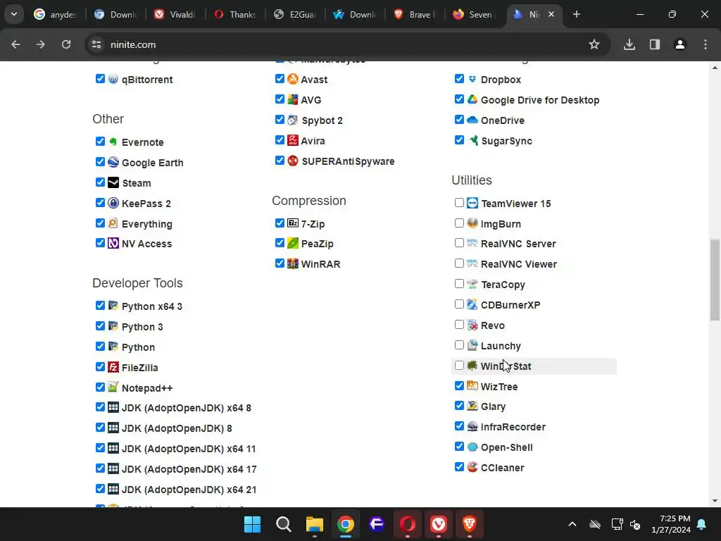Click scrollbar down arrow
This screenshot has width=721, height=541.
tap(715, 501)
